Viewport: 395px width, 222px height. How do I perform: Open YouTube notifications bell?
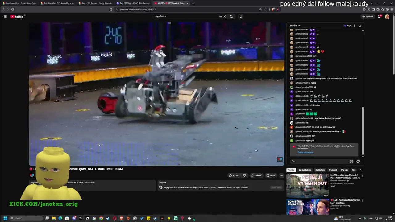click(x=379, y=17)
